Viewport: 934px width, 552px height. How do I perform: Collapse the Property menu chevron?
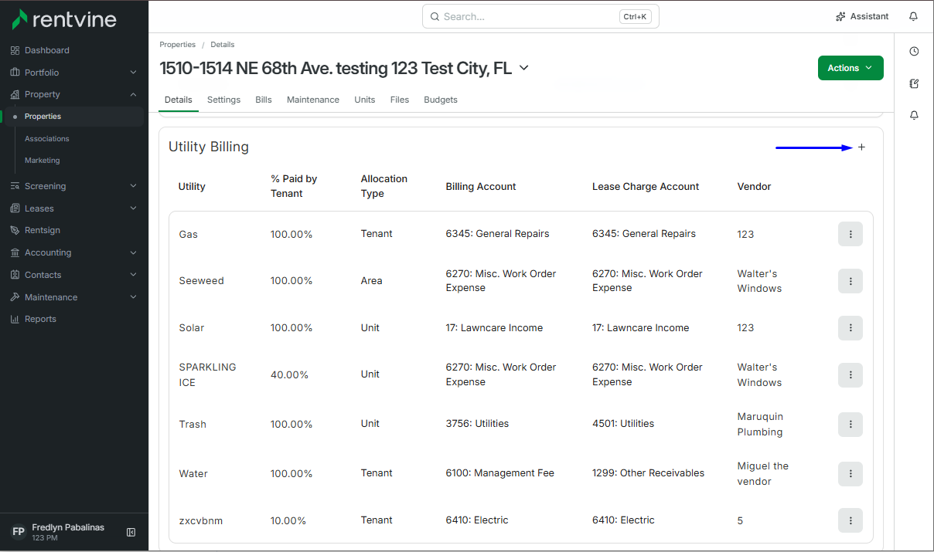[x=133, y=94]
